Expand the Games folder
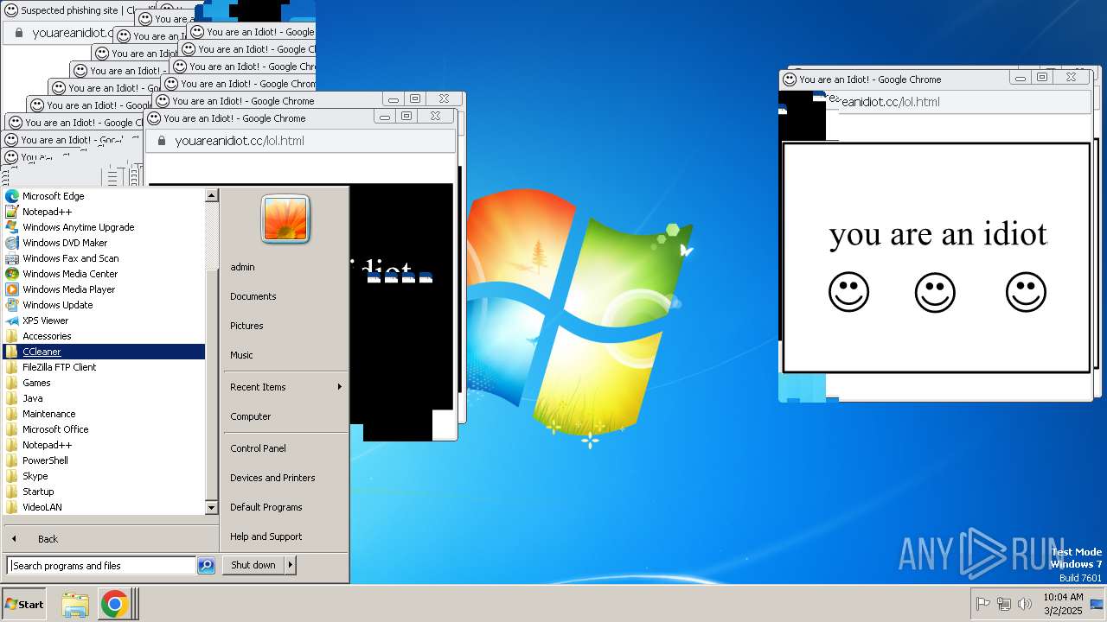 [x=104, y=383]
